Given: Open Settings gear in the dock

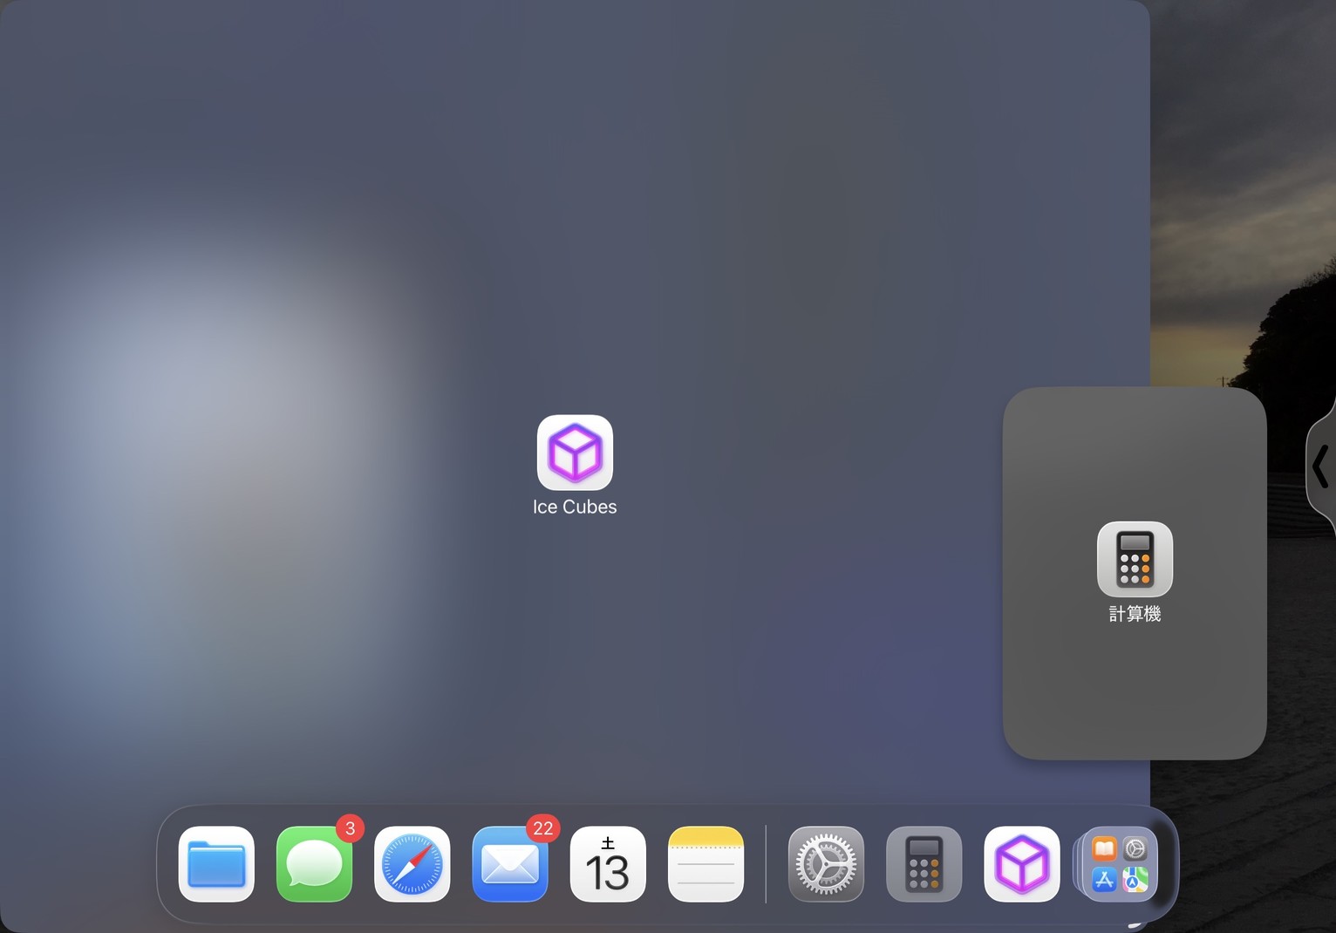Looking at the screenshot, I should pyautogui.click(x=826, y=864).
